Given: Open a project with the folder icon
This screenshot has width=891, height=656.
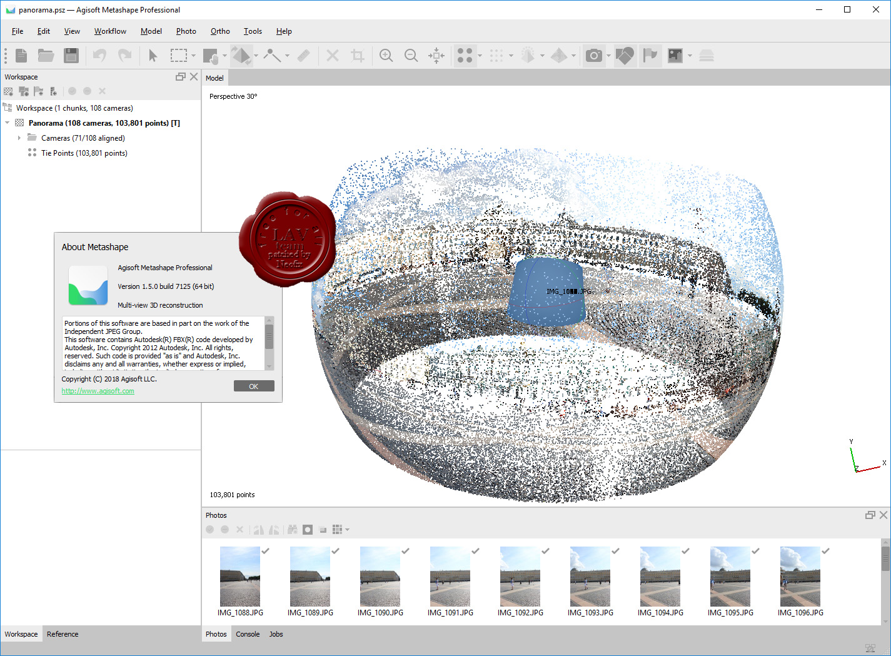Looking at the screenshot, I should [46, 56].
